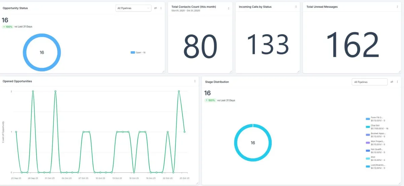Toggle the 'Open - 16' legend series
Viewport: 404px width, 186px height.
138,52
